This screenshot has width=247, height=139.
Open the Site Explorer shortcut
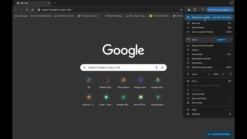pos(123,82)
